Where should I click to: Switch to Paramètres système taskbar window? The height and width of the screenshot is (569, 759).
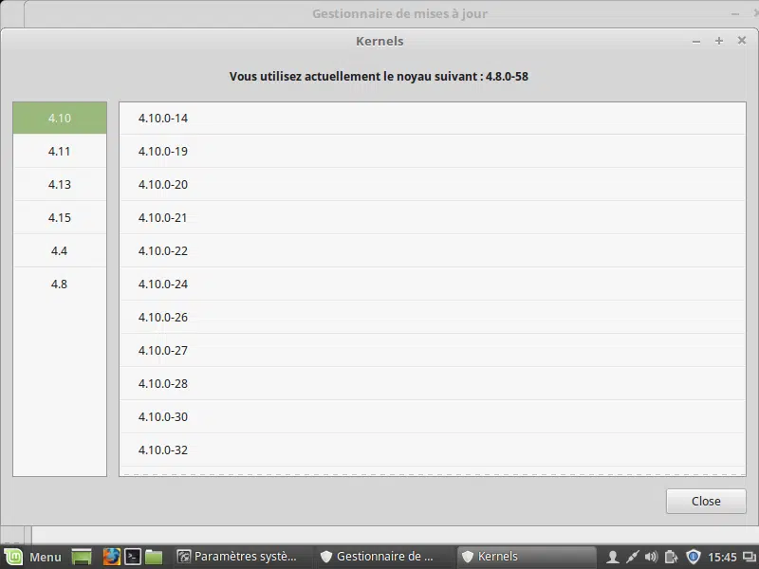point(240,557)
